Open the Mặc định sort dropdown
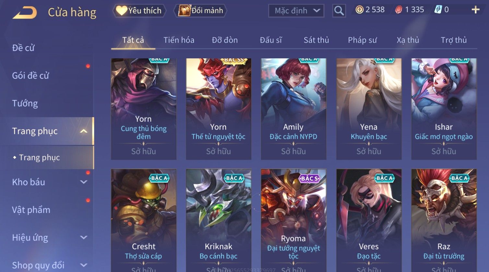This screenshot has height=272, width=489. [x=296, y=11]
